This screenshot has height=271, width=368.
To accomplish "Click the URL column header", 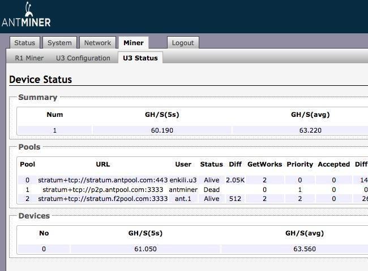I will pyautogui.click(x=103, y=164).
